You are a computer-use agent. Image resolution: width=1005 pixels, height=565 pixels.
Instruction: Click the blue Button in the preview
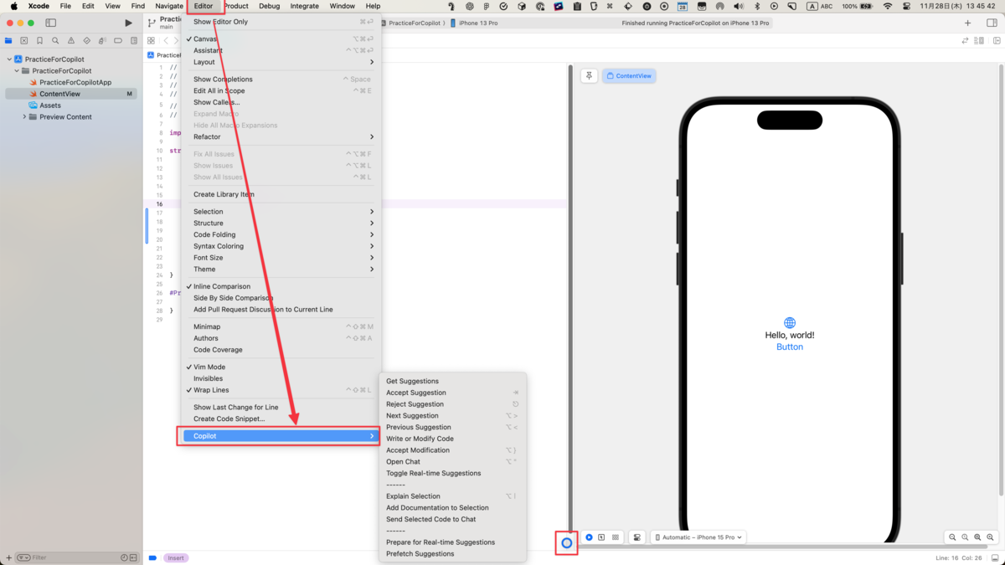pyautogui.click(x=790, y=347)
